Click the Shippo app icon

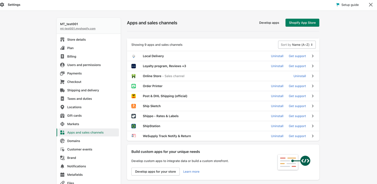pos(134,116)
